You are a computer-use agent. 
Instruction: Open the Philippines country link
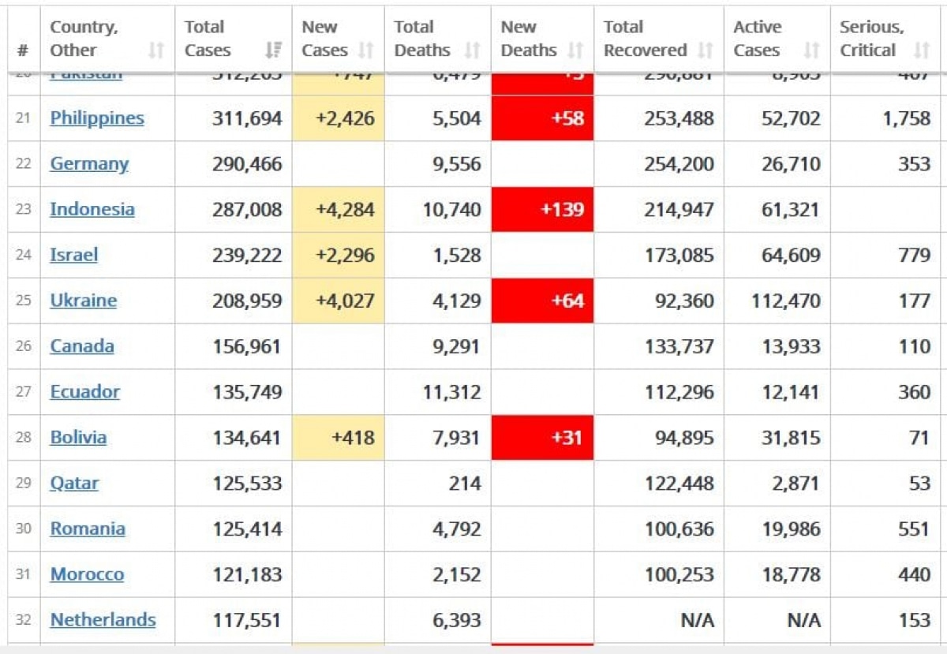97,118
